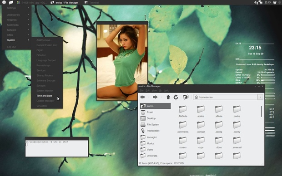This screenshot has height=176, width=282.
Task: Switch to the Terminal taskbar button
Action: [x=92, y=3]
